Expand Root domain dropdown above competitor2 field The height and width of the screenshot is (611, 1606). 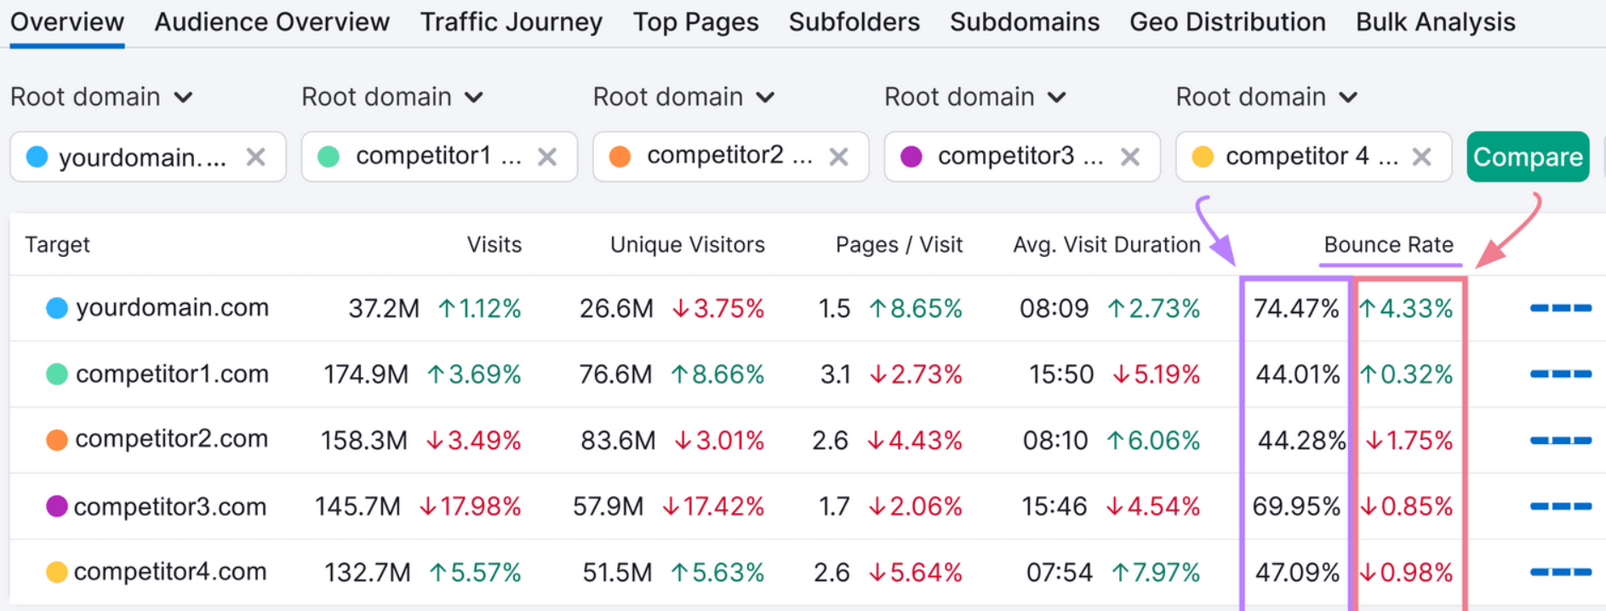tap(683, 97)
